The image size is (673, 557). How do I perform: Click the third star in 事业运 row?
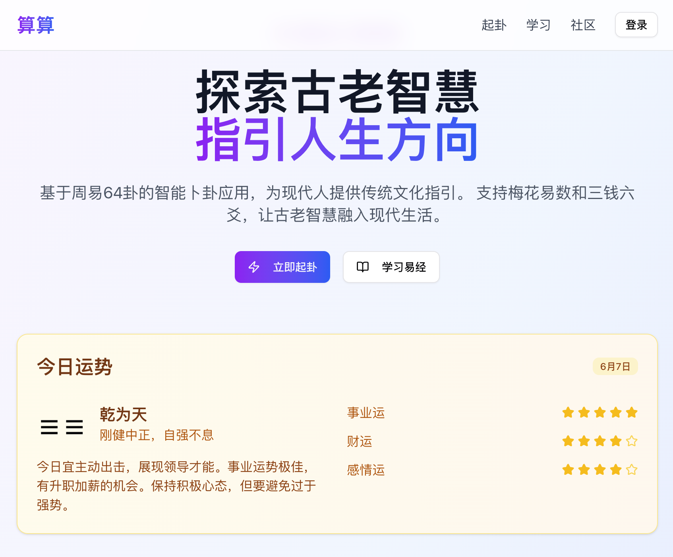click(x=600, y=412)
